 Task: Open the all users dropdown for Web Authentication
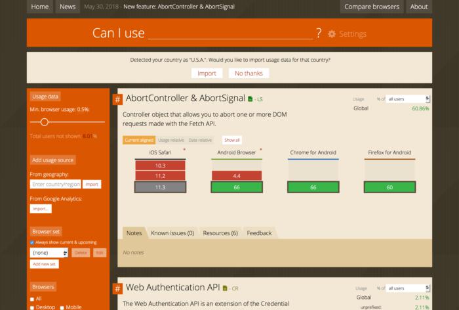[408, 288]
